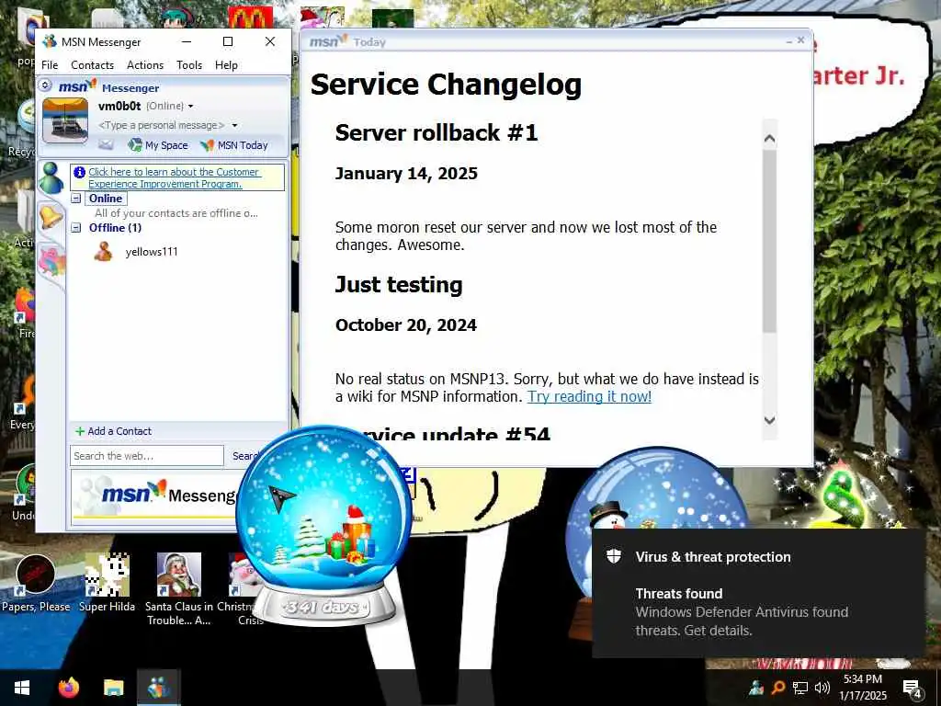Screen dimensions: 941x706
Task: Open the Online status dropdown next to vm0b0t
Action: tap(190, 107)
